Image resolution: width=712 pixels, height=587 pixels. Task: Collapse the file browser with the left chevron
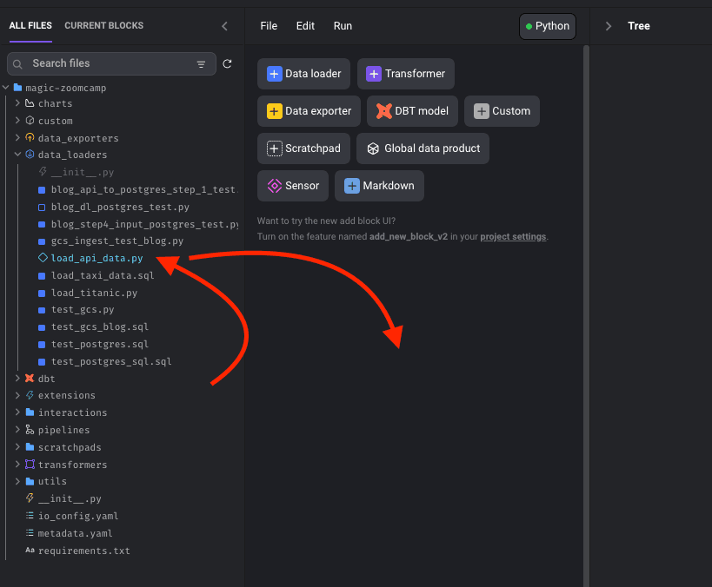(x=225, y=26)
